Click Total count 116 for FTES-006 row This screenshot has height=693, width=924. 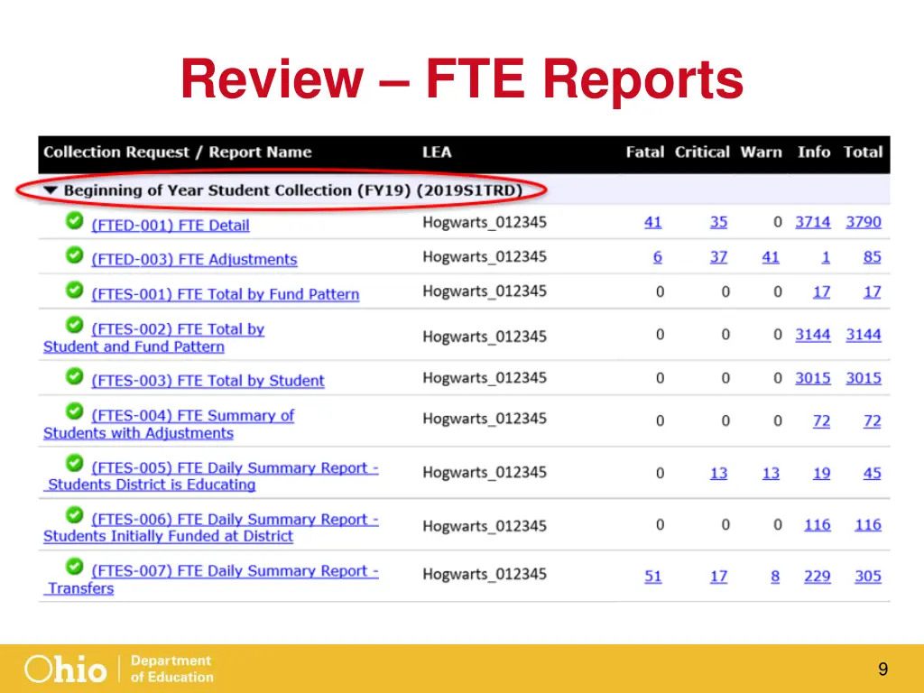(868, 524)
